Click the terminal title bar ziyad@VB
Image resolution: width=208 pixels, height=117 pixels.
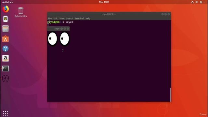click(x=109, y=14)
